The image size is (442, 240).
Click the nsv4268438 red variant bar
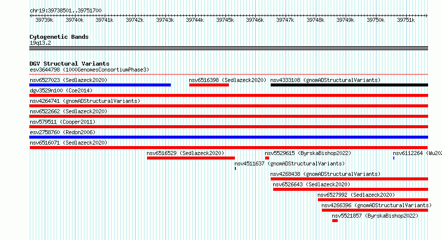(x=349, y=179)
